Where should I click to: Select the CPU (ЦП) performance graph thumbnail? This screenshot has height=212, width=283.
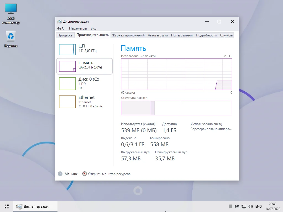67,50
